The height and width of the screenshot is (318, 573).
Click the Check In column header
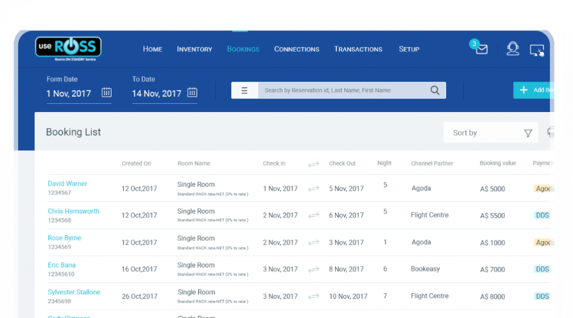click(x=274, y=163)
